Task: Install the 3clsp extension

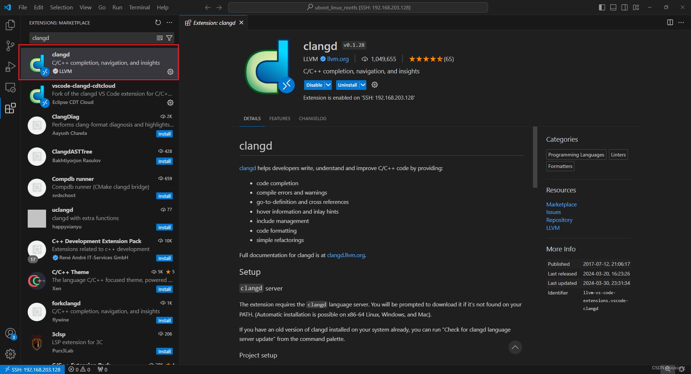Action: point(164,351)
